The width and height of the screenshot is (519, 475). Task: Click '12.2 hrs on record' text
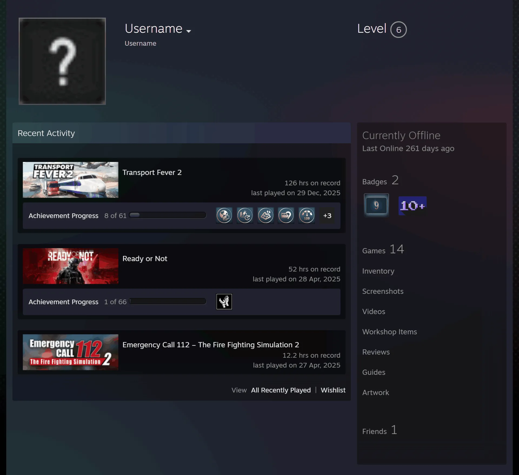(311, 355)
